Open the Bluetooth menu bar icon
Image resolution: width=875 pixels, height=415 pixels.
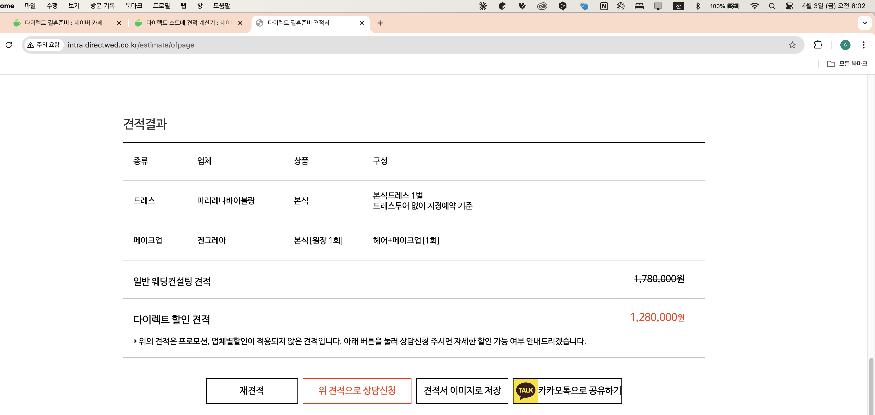click(698, 6)
